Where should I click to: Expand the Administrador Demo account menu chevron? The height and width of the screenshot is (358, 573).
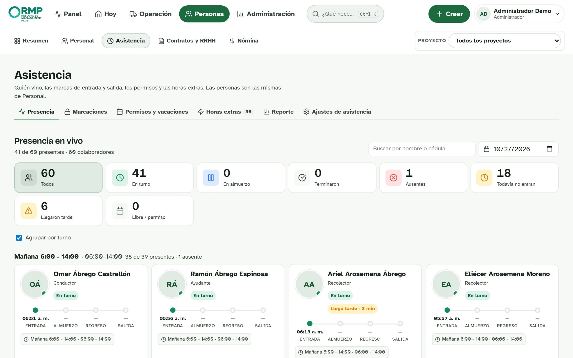click(557, 14)
